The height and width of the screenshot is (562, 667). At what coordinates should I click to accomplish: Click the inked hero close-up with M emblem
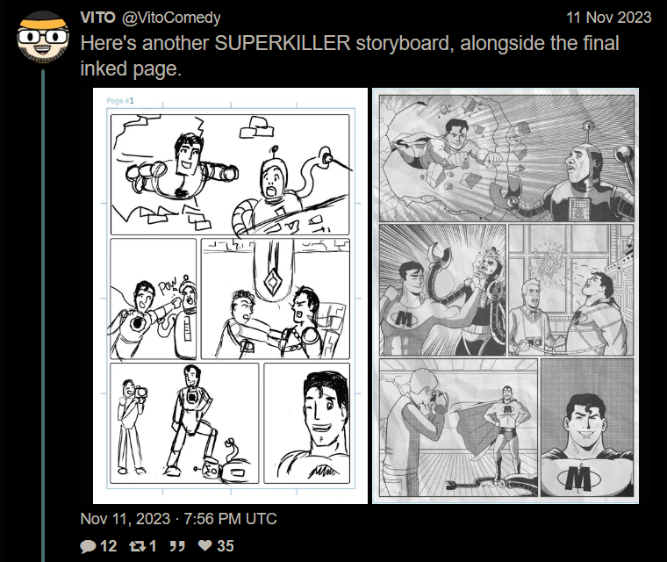587,428
